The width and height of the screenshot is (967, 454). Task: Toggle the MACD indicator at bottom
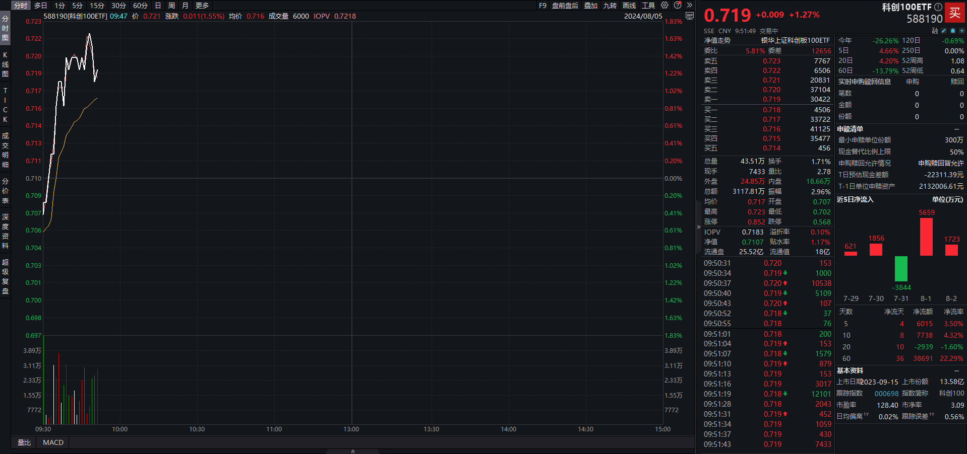[52, 442]
